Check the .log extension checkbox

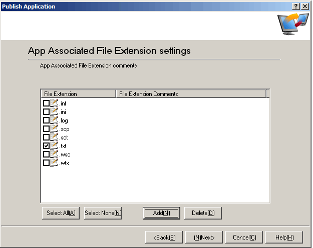click(47, 120)
